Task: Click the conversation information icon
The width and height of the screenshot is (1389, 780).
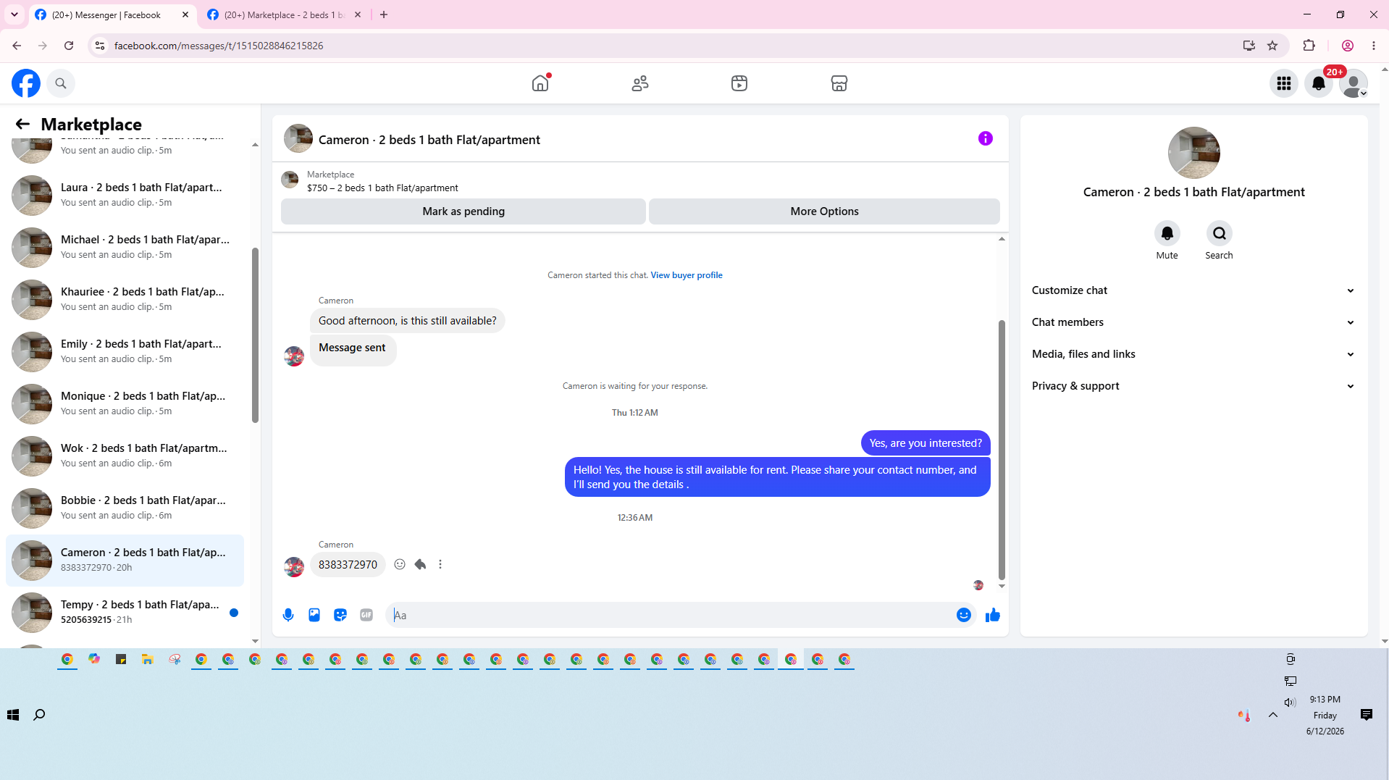Action: [986, 138]
